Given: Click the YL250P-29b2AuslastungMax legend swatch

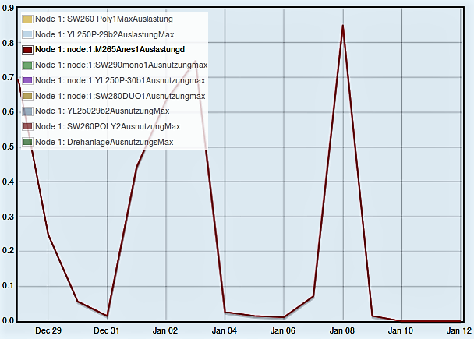Looking at the screenshot, I should (28, 34).
